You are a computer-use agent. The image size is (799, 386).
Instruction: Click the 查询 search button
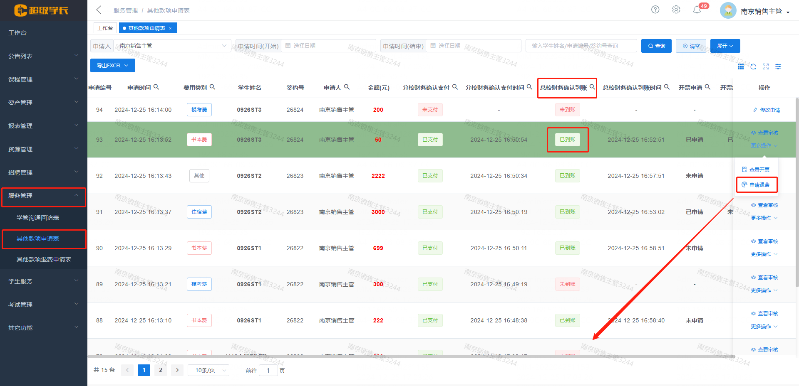656,46
